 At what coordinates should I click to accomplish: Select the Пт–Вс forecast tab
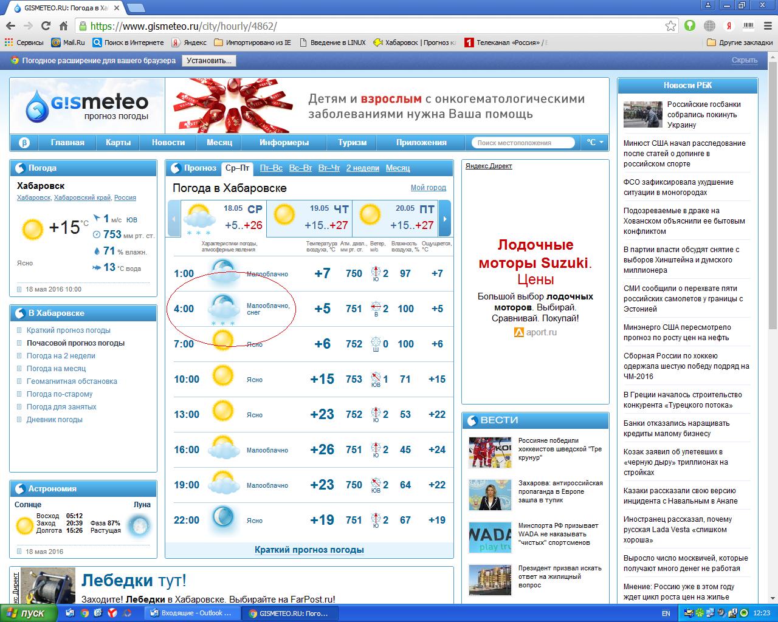click(271, 168)
